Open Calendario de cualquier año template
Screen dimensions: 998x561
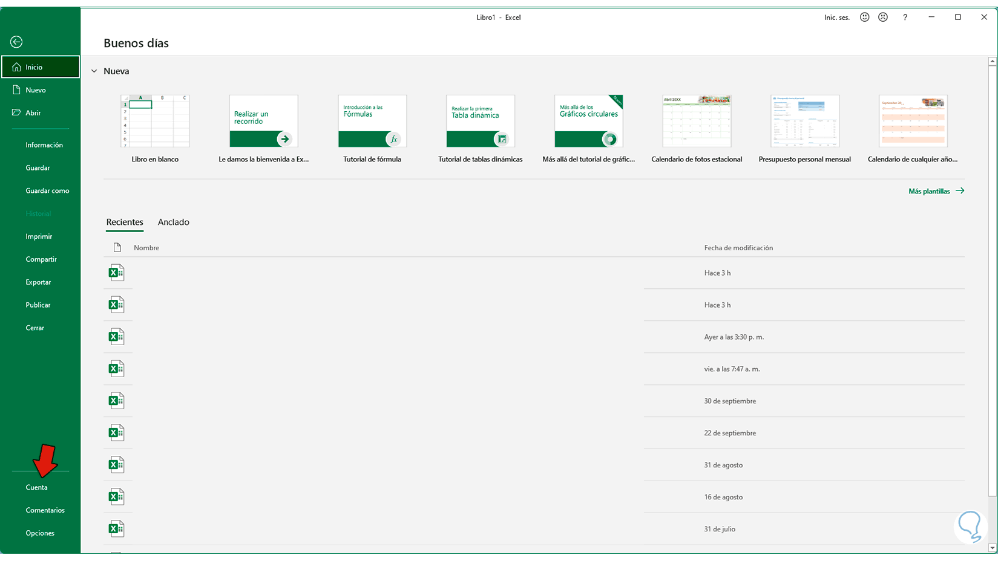click(913, 128)
